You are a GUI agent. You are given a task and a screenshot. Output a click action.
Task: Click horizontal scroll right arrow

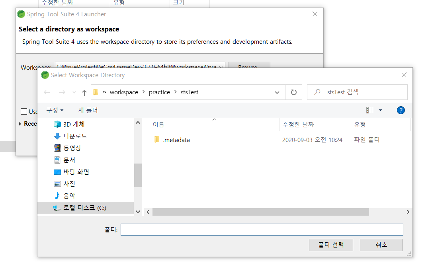[408, 212]
